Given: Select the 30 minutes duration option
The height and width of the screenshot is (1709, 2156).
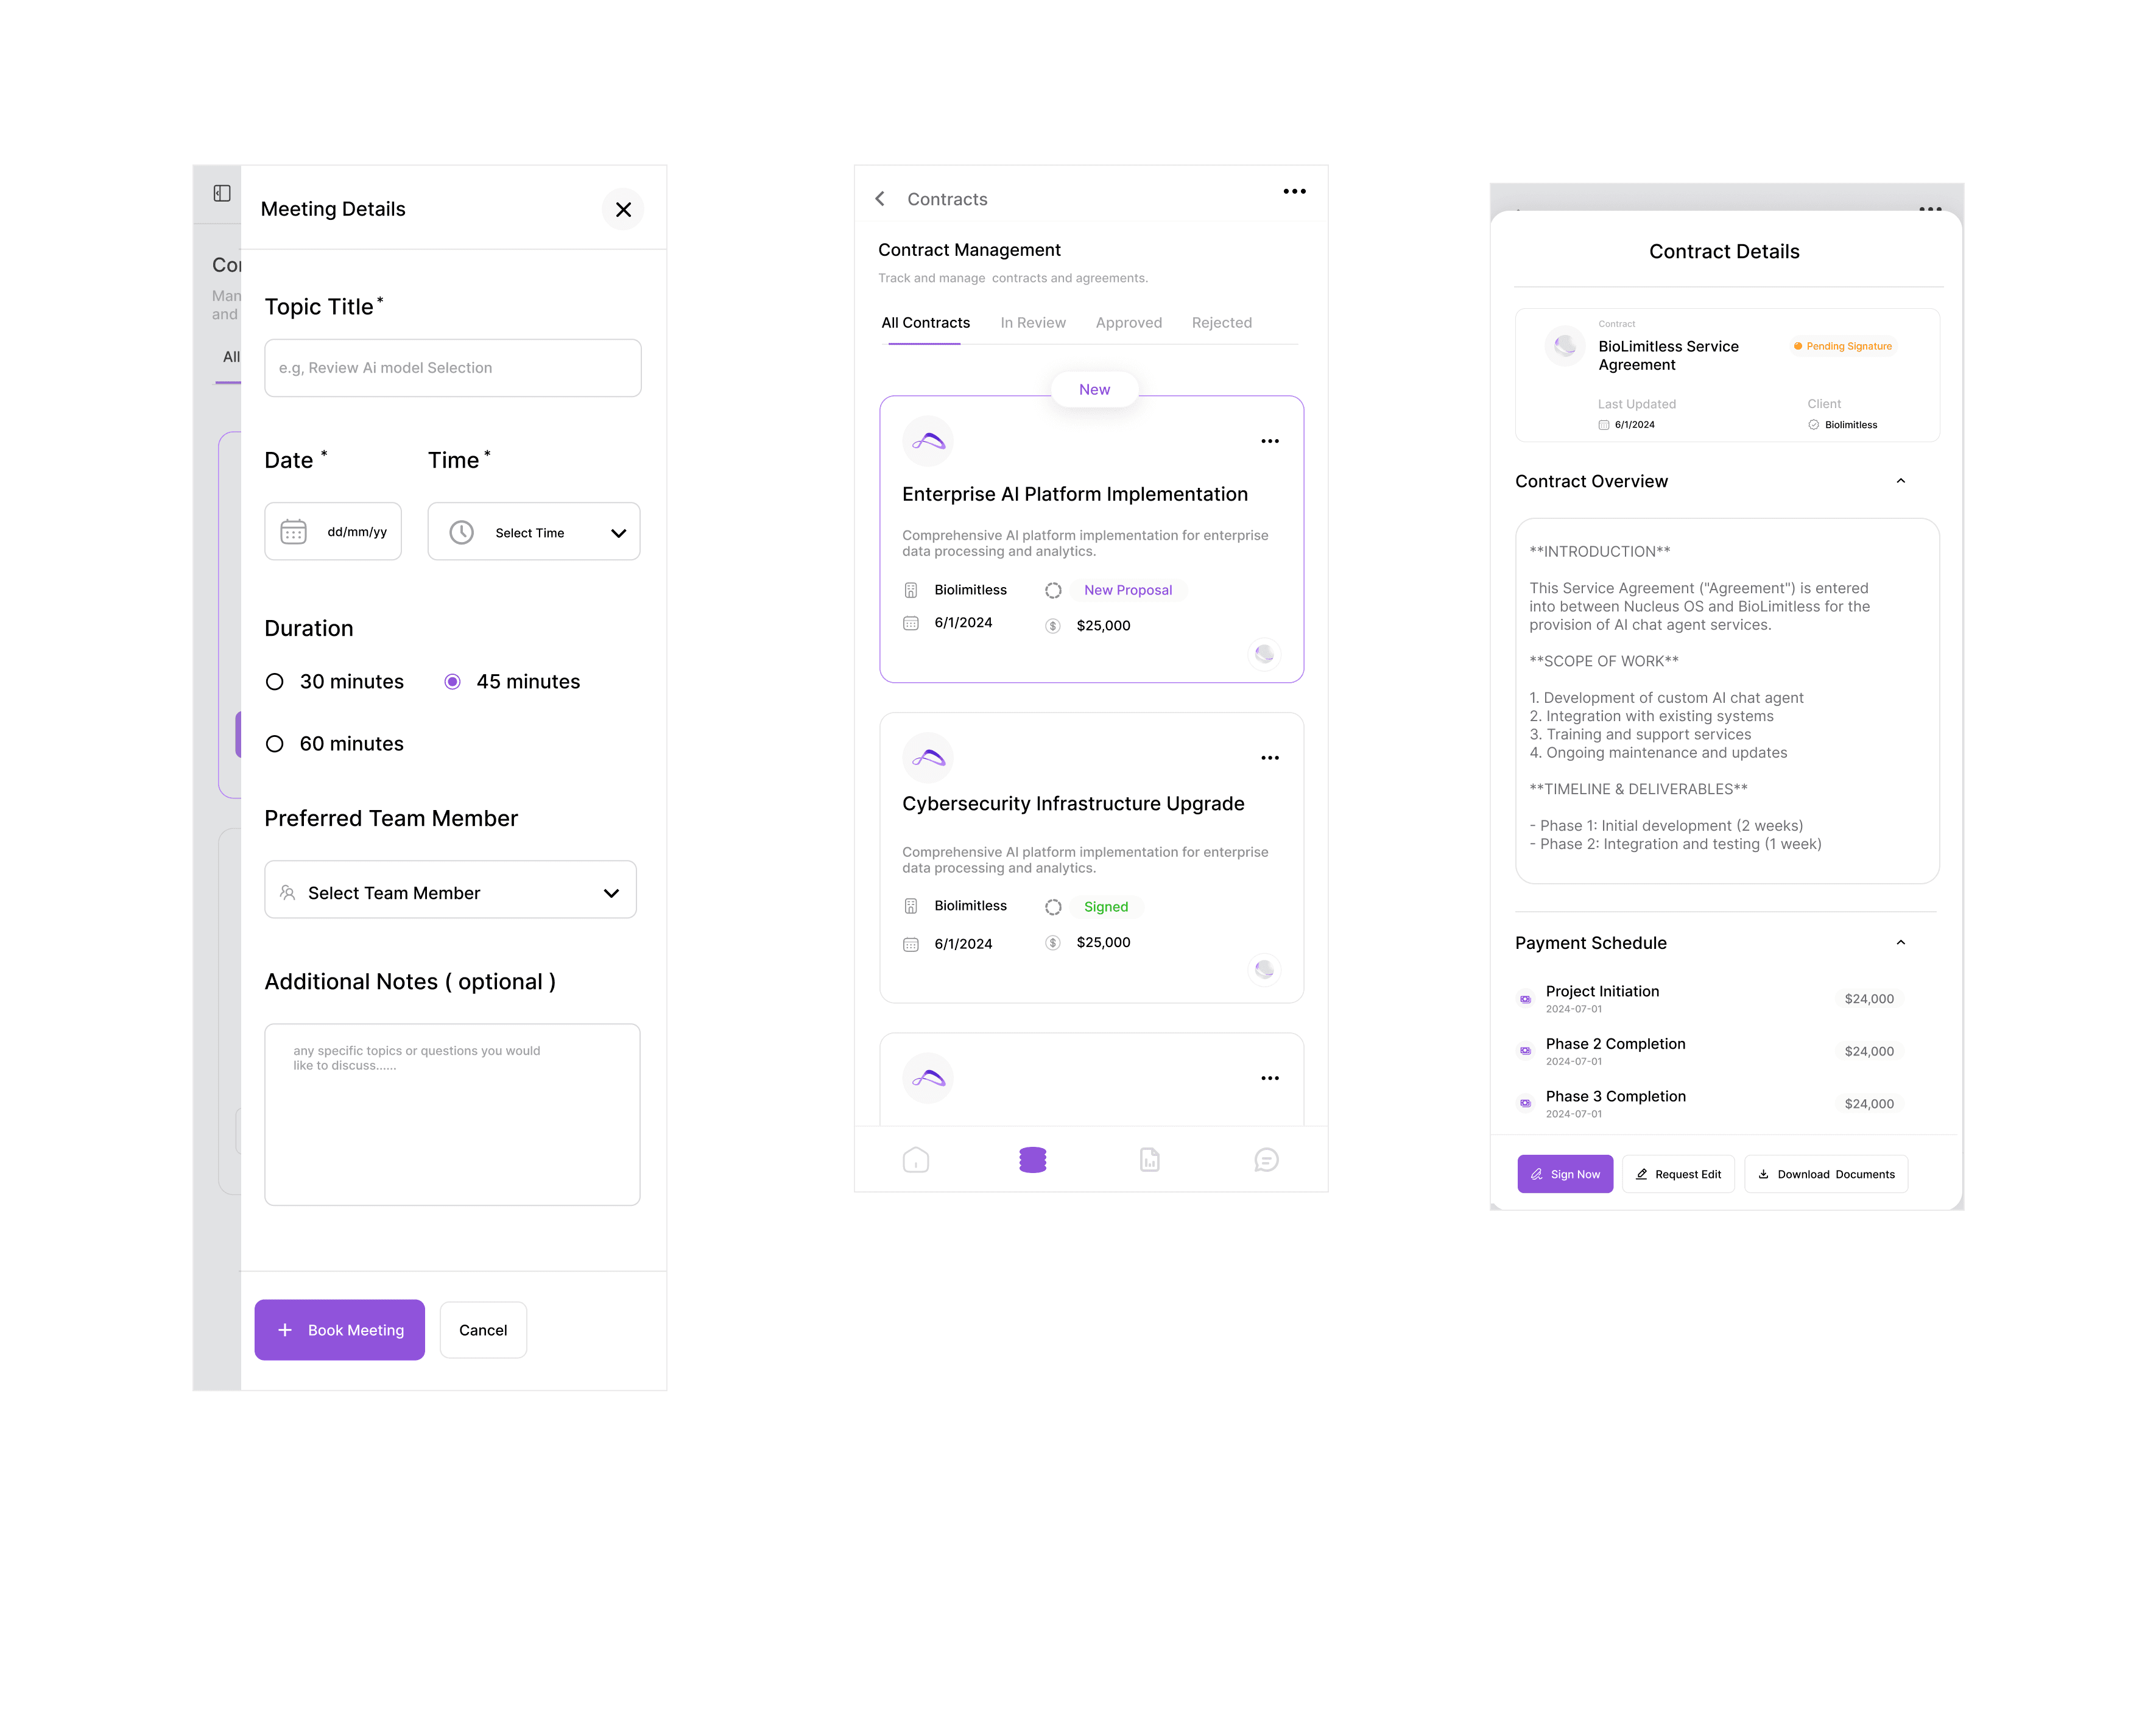Looking at the screenshot, I should coord(275,682).
